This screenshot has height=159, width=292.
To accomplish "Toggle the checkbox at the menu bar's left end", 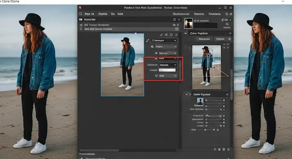I will click(x=81, y=14).
